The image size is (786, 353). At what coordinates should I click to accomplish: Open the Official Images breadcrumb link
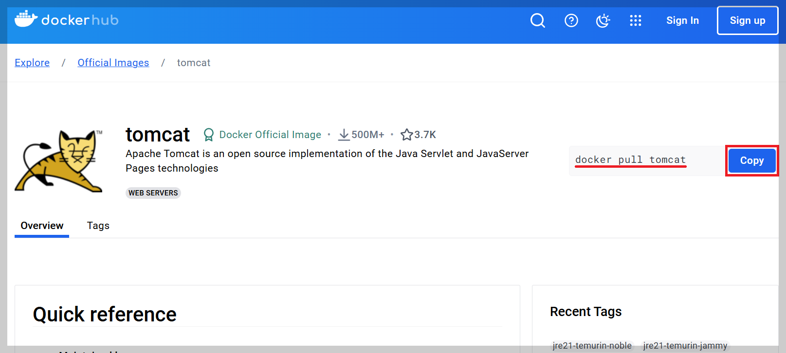click(113, 63)
